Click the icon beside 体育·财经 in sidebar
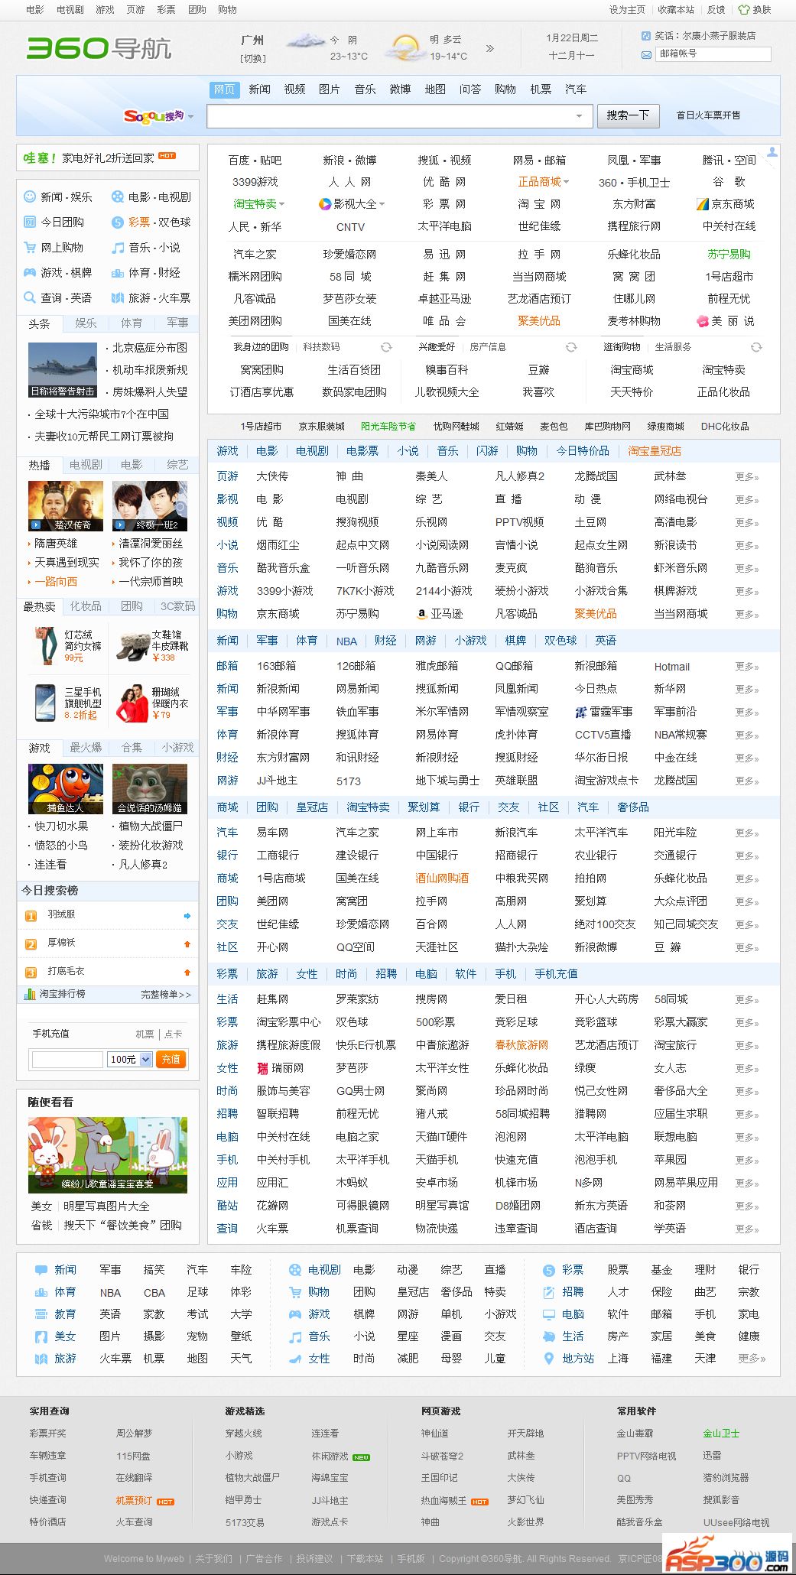The height and width of the screenshot is (1575, 796). click(118, 272)
